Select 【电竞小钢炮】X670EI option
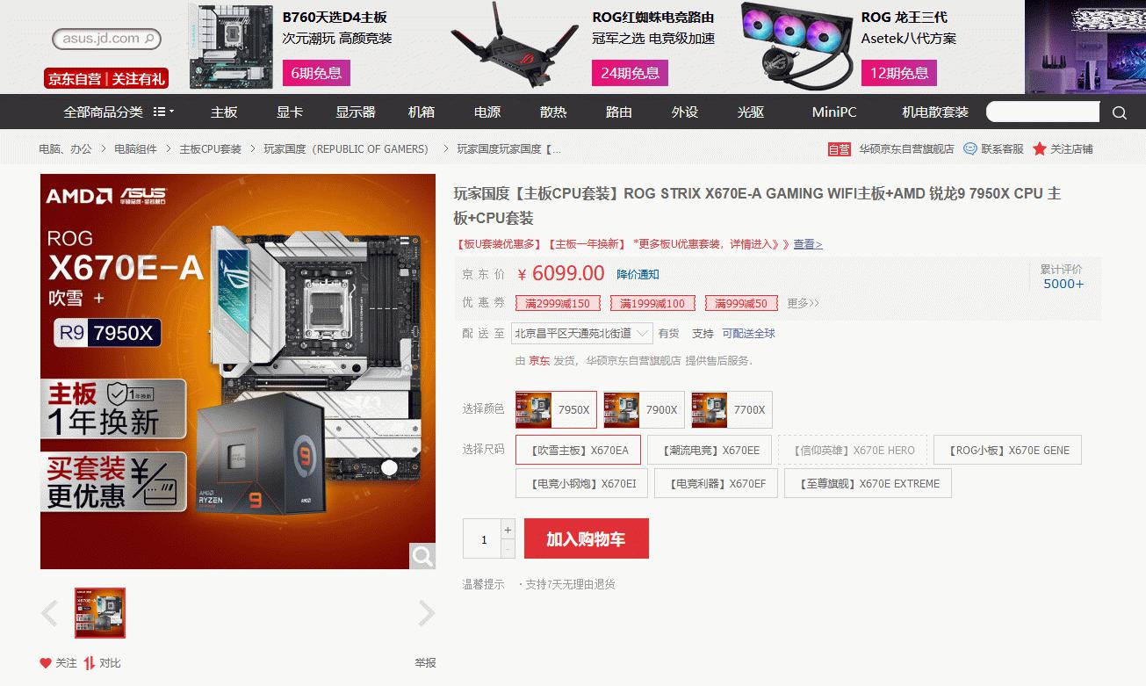The width and height of the screenshot is (1146, 686). (x=581, y=483)
